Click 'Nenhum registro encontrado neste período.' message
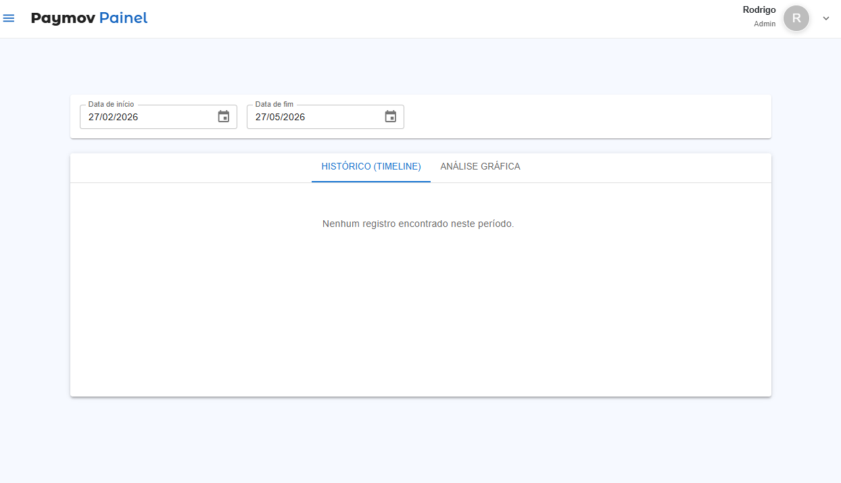Image resolution: width=841 pixels, height=483 pixels. pos(418,224)
